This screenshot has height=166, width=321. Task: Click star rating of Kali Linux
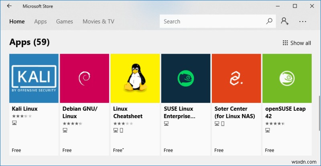pyautogui.click(x=22, y=116)
